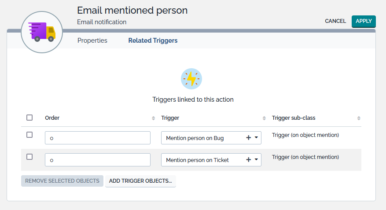Click Add Trigger Objects button
This screenshot has height=210, width=386.
coord(140,181)
